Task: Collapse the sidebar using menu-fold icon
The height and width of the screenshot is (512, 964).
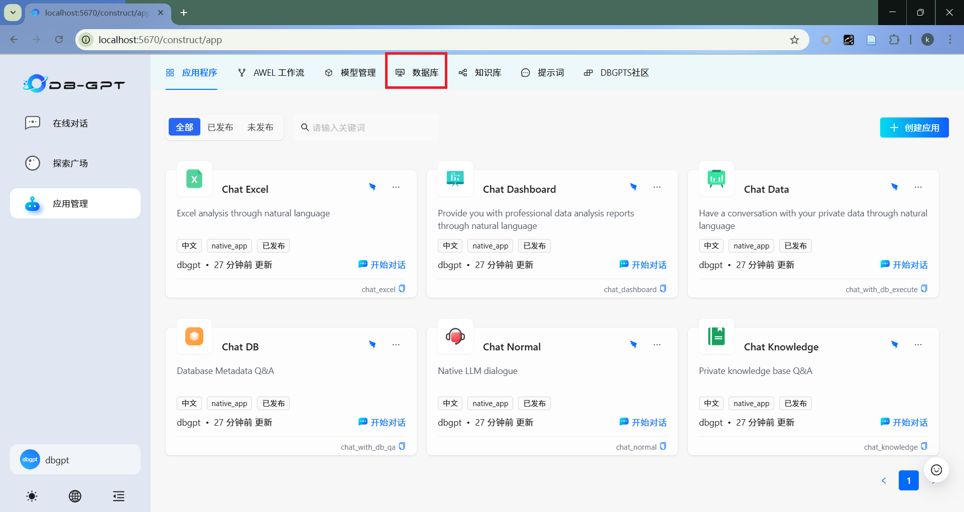Action: click(118, 496)
